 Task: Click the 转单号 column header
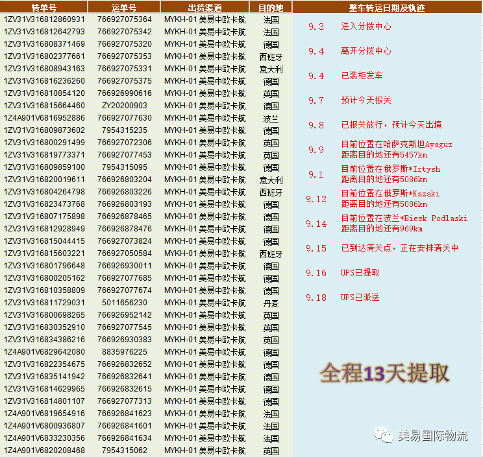[43, 7]
